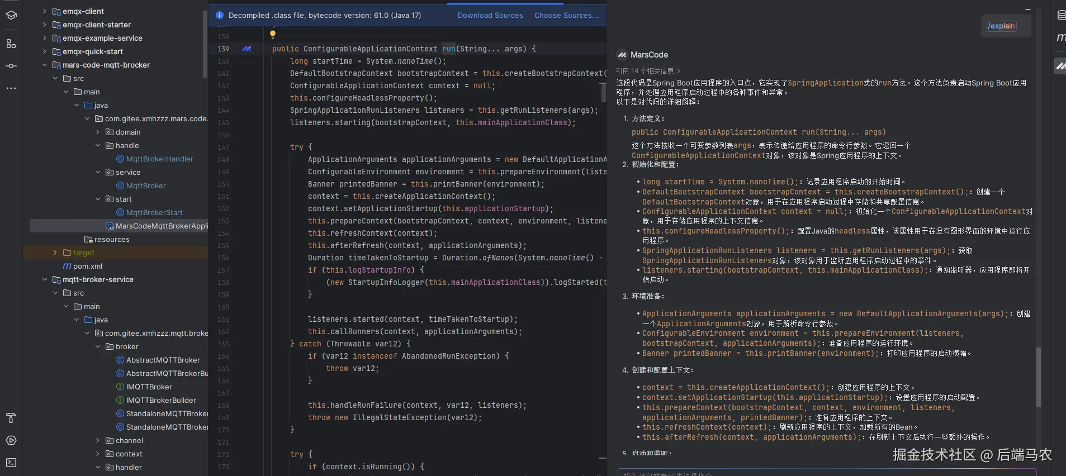Collapse the handle package
Screen dimensions: 1066x476
[97, 145]
